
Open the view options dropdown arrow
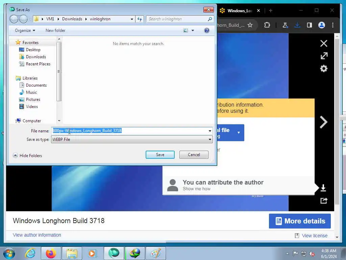coord(193,30)
